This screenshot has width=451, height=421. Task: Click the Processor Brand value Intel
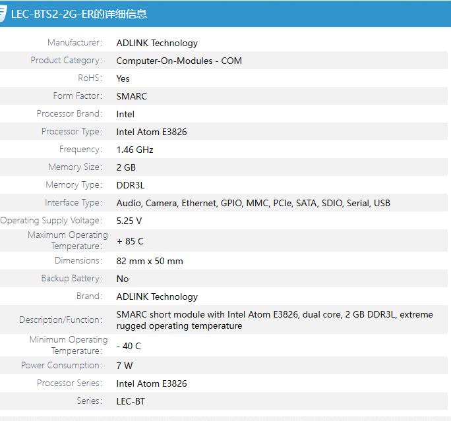tap(125, 114)
